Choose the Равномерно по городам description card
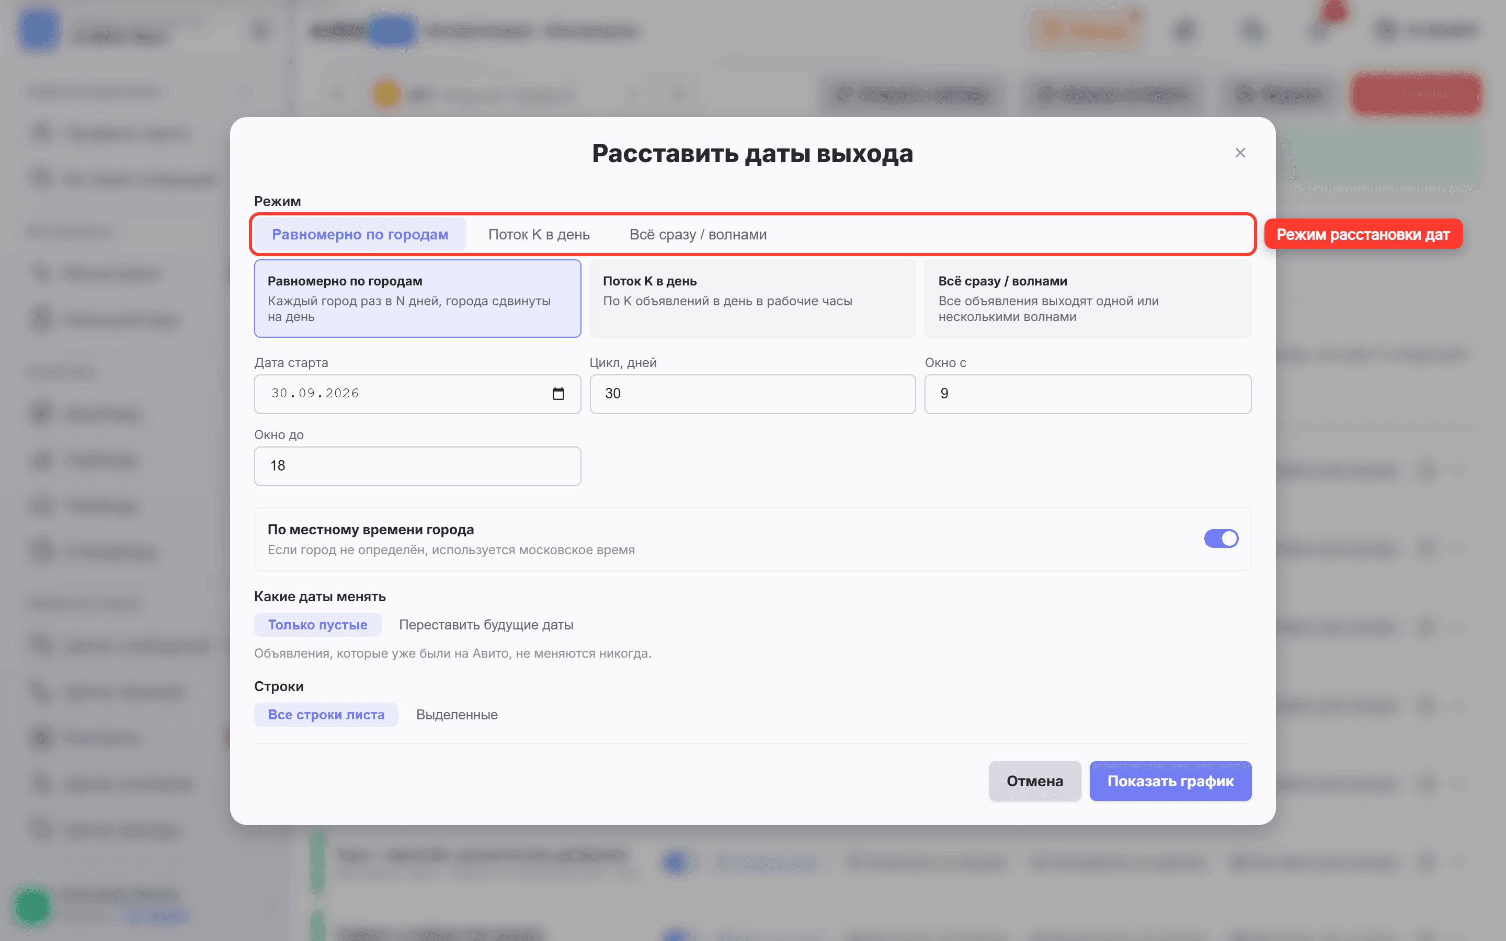The height and width of the screenshot is (941, 1506). [x=418, y=299]
